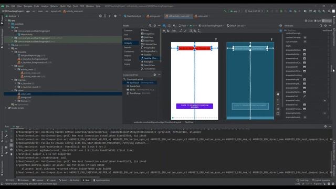Viewport: 336px width, 189px height.
Task: Toggle the pan hand icon on design surface
Action: [278, 94]
